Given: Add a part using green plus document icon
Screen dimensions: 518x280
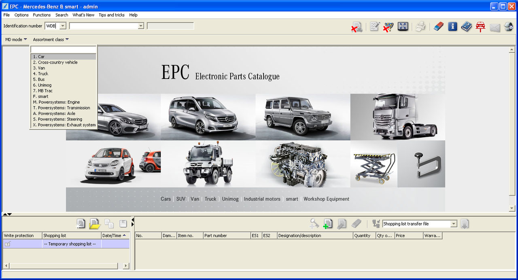Looking at the screenshot, I should pos(327,224).
